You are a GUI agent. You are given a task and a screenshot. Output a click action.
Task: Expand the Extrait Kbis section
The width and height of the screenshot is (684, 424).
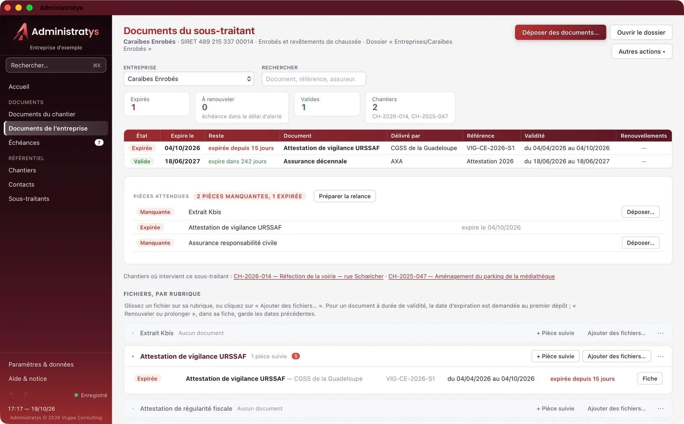[133, 333]
